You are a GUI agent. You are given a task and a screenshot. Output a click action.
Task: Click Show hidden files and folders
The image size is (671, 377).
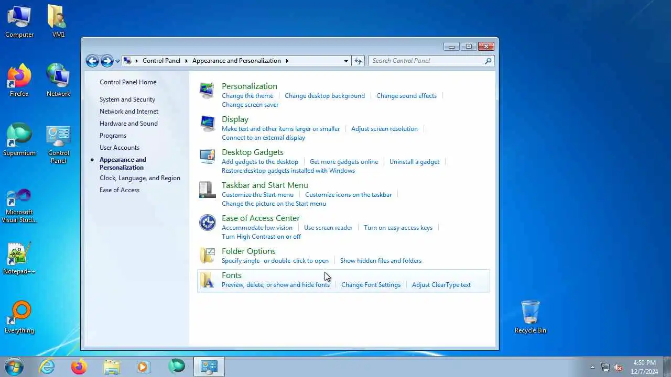pos(381,261)
